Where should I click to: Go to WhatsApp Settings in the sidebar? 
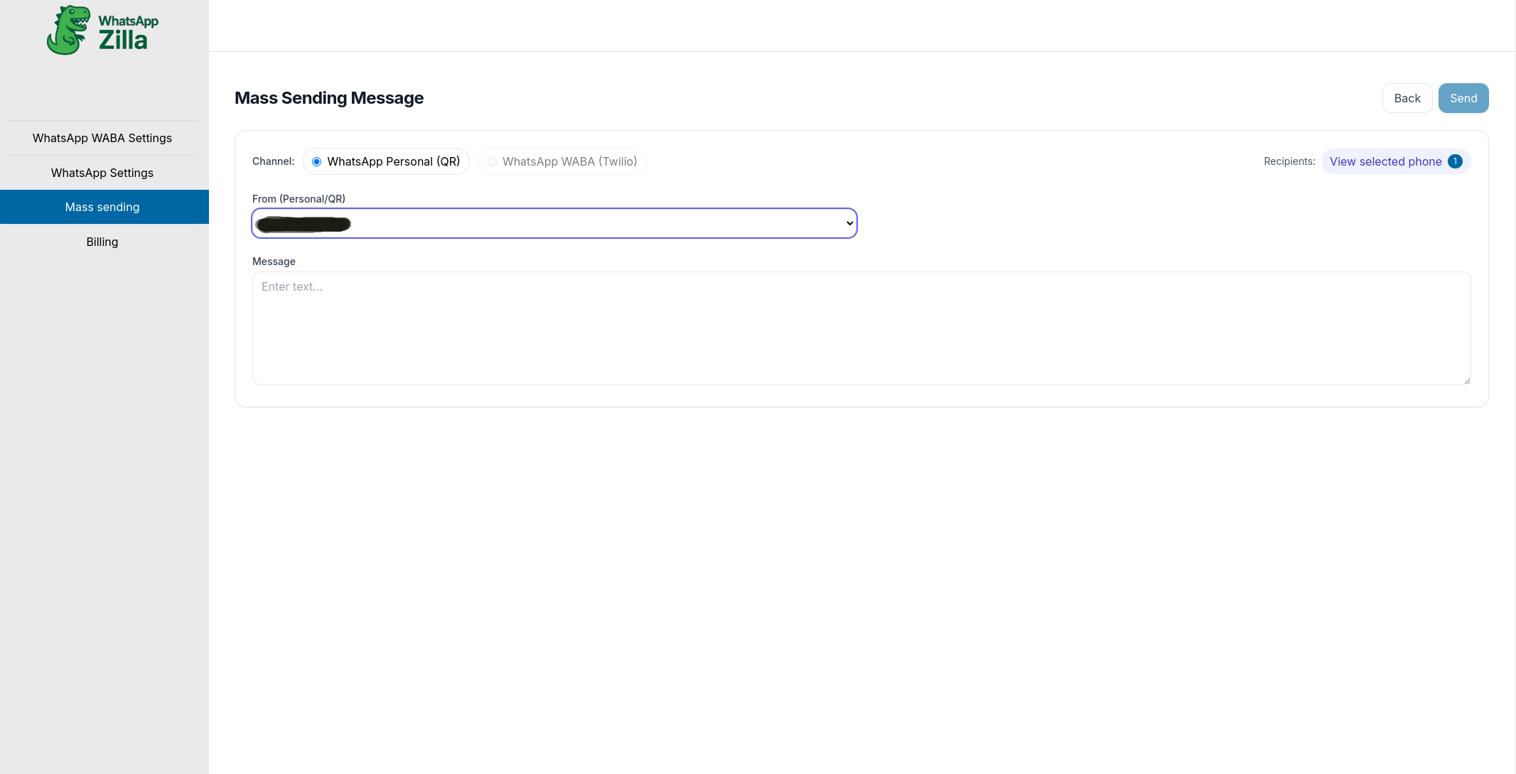(102, 173)
